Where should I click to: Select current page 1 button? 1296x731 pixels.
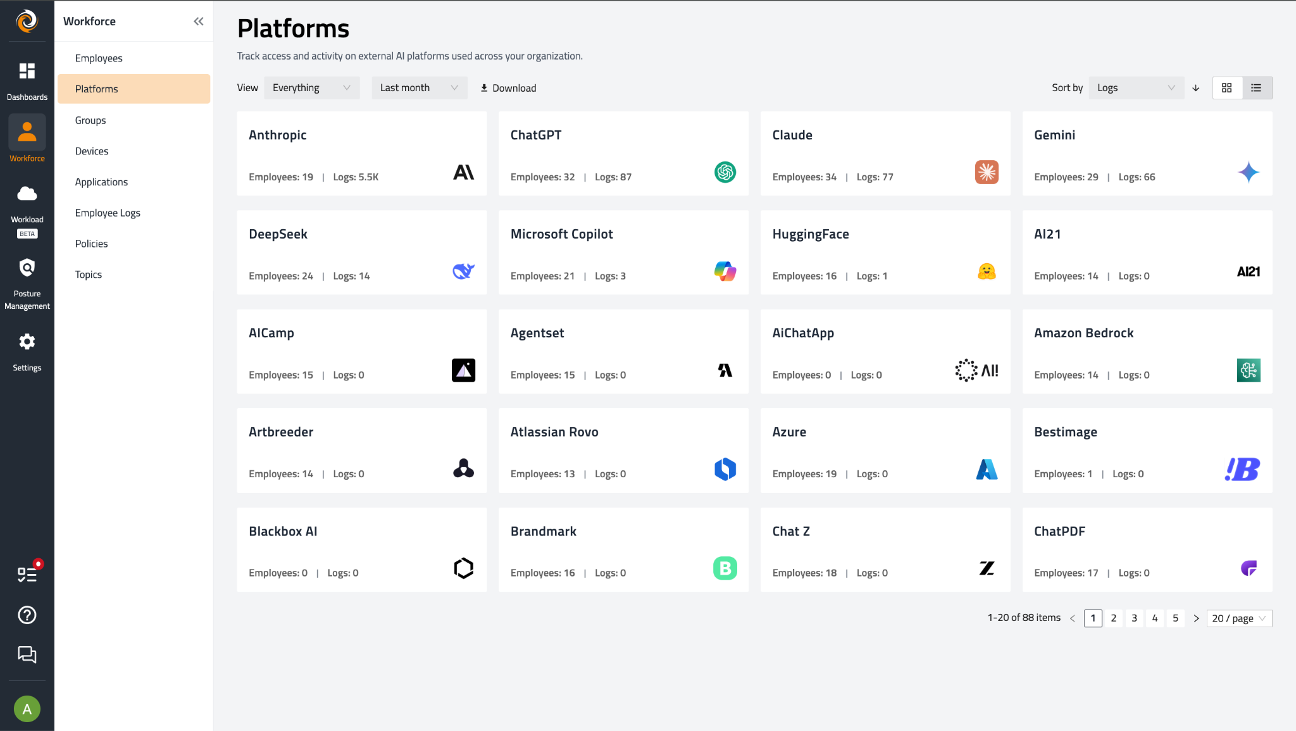[1093, 618]
